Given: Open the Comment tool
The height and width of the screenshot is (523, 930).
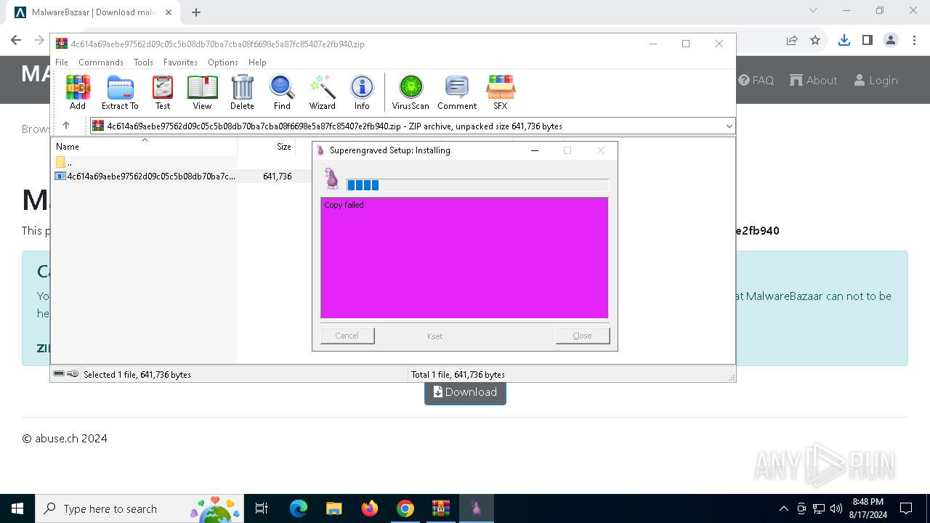Looking at the screenshot, I should pos(457,92).
